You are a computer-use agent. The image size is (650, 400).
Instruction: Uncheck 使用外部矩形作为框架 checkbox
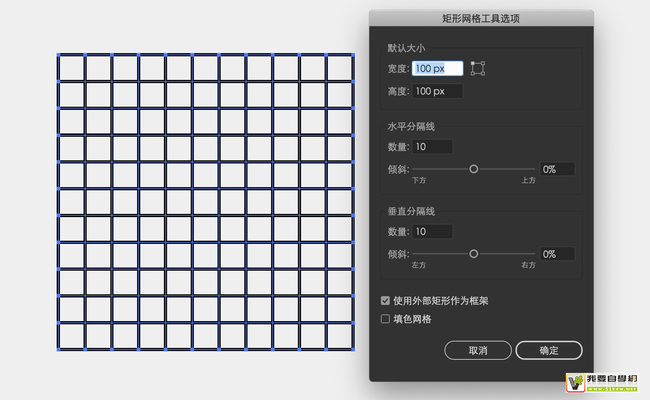(x=385, y=301)
